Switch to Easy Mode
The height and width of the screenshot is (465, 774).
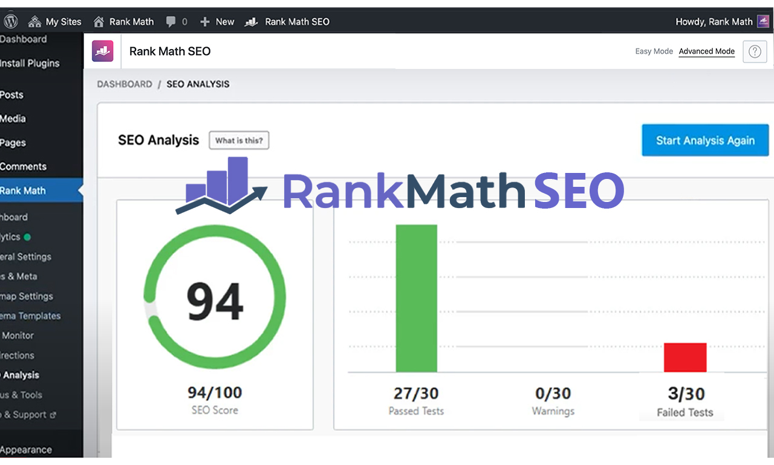coord(654,51)
